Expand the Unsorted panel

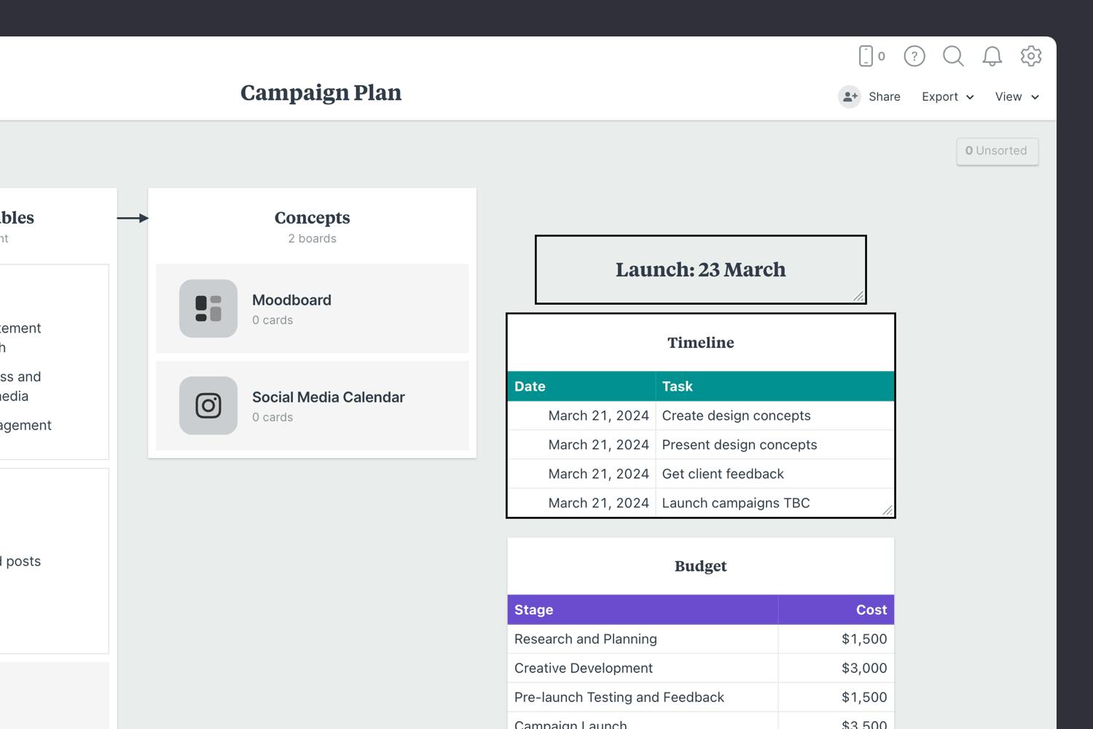point(998,151)
